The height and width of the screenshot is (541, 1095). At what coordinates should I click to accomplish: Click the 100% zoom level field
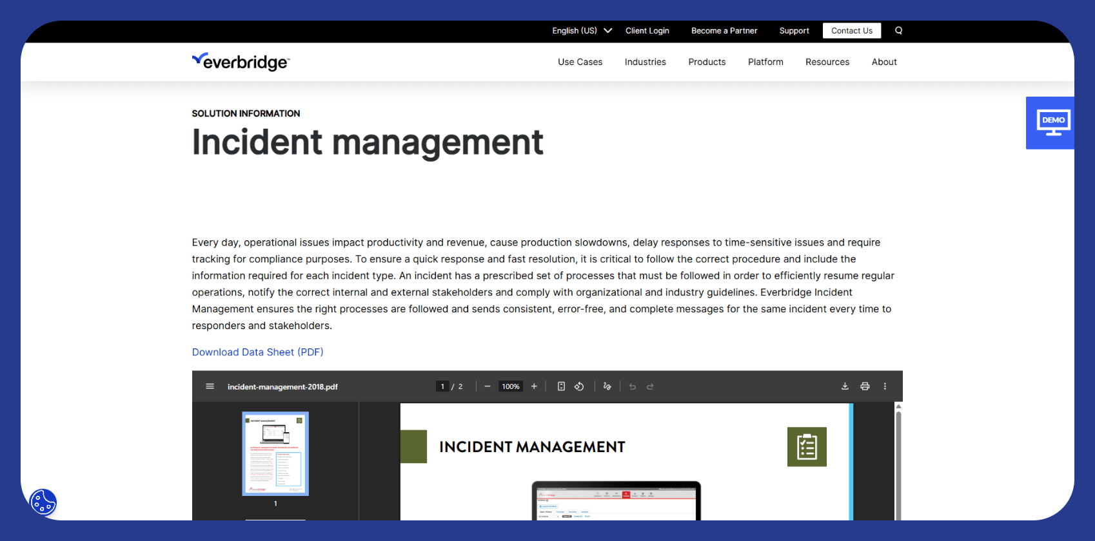pos(511,386)
